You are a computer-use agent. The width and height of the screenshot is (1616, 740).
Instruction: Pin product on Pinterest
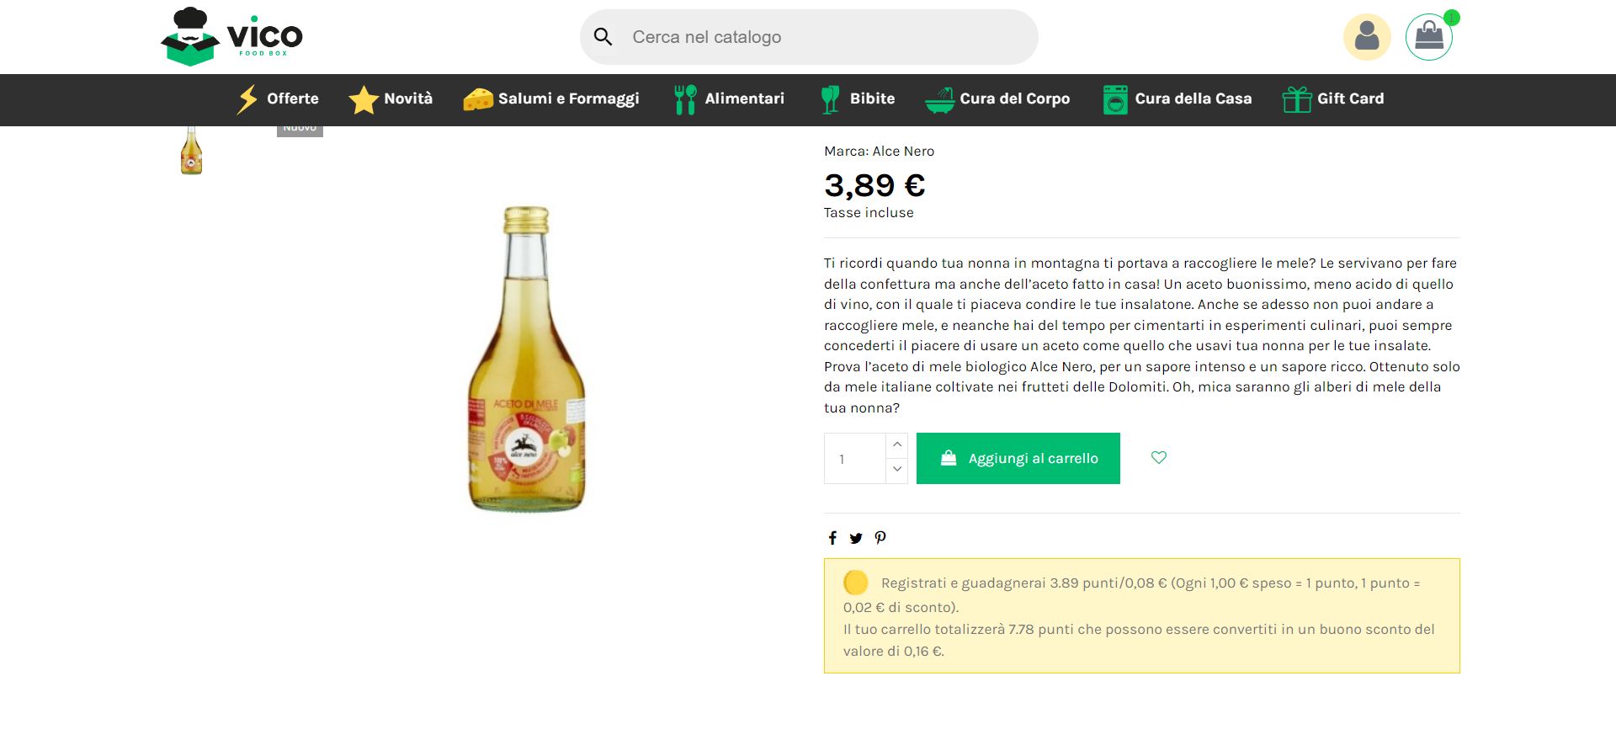tap(880, 538)
